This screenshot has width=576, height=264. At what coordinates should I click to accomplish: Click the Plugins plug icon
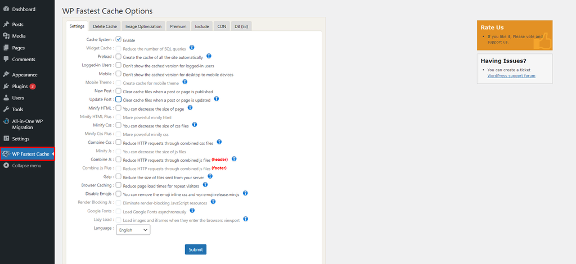(x=6, y=86)
